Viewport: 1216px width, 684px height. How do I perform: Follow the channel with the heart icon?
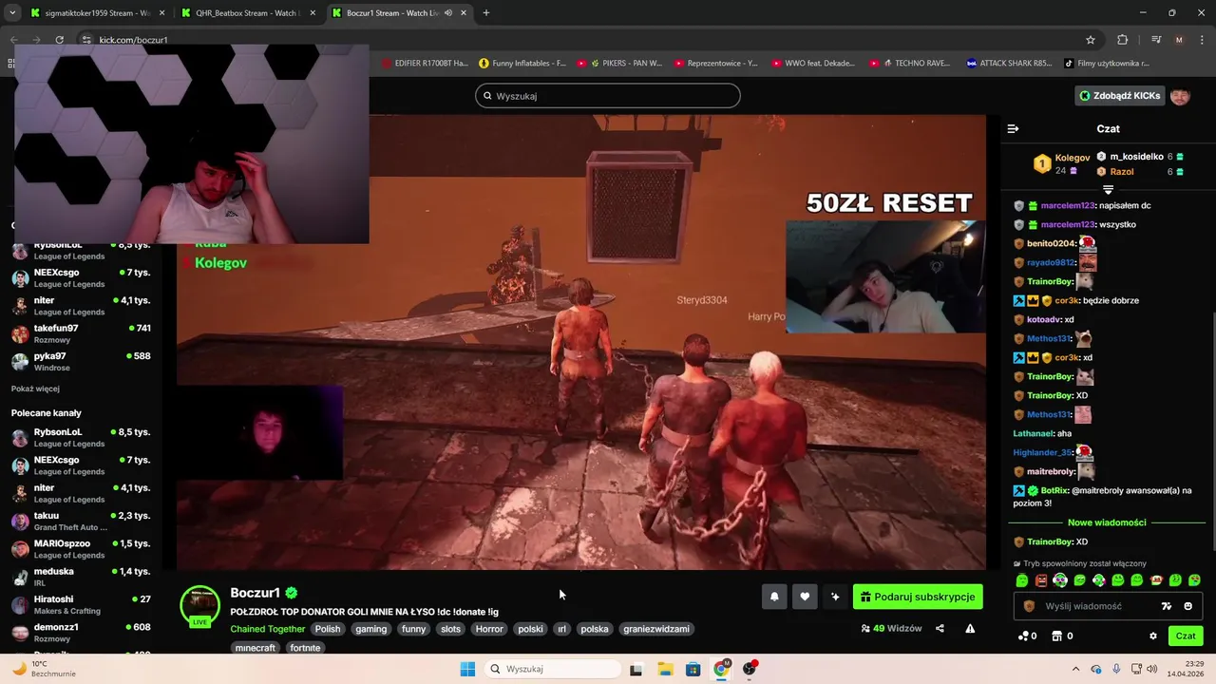805,597
